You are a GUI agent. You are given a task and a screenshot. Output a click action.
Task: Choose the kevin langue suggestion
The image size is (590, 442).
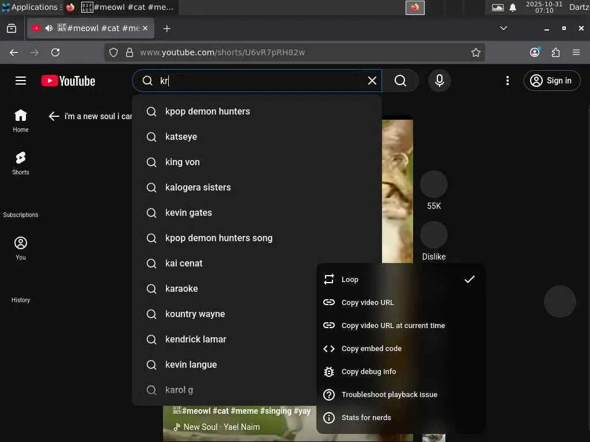[x=225, y=364]
